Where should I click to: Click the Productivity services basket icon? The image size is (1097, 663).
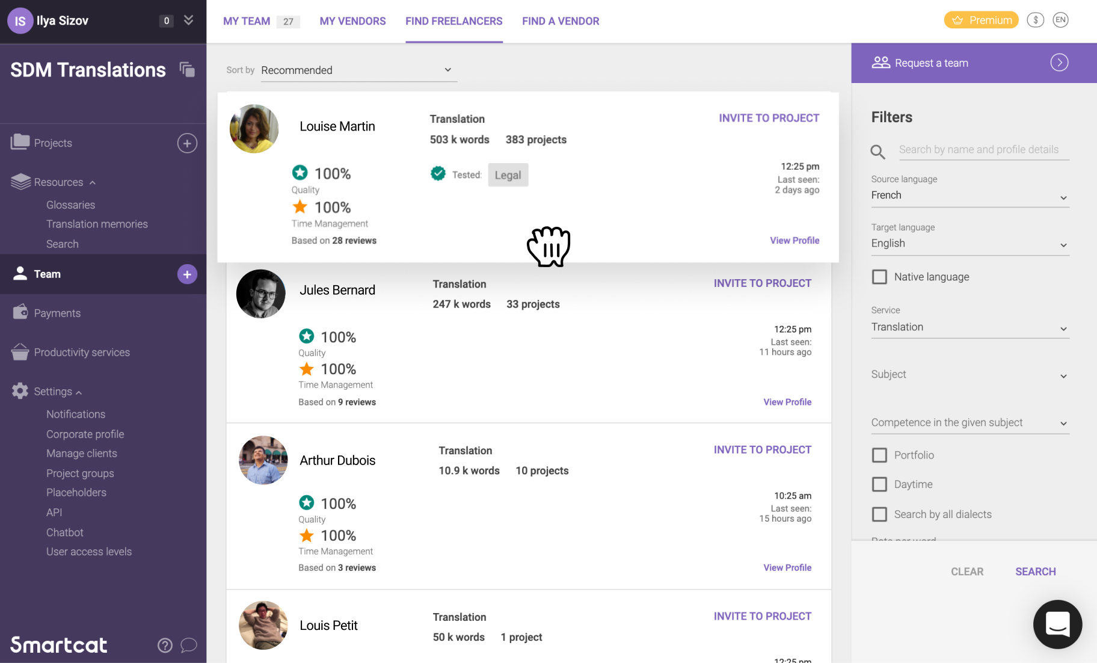(20, 352)
